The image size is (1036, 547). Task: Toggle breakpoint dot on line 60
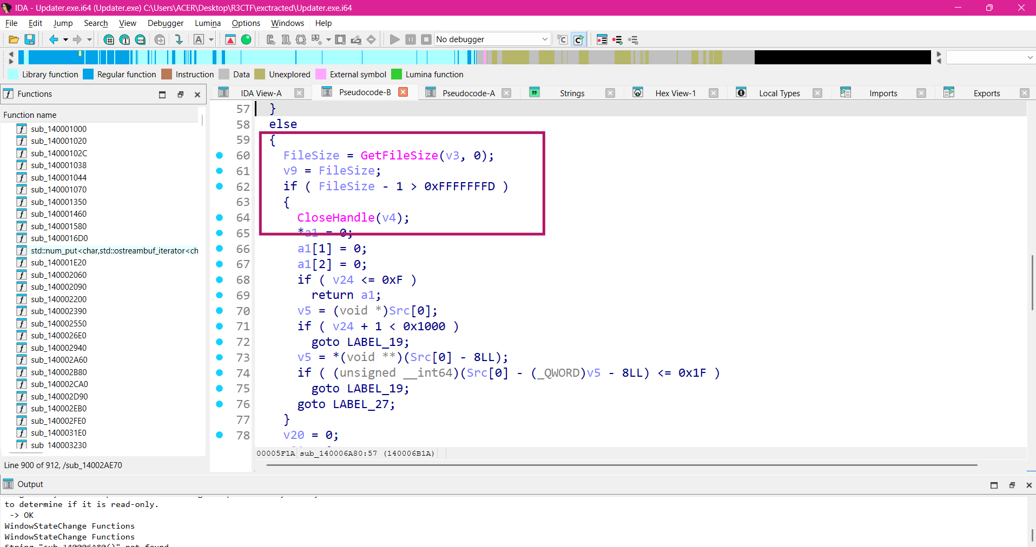point(220,156)
